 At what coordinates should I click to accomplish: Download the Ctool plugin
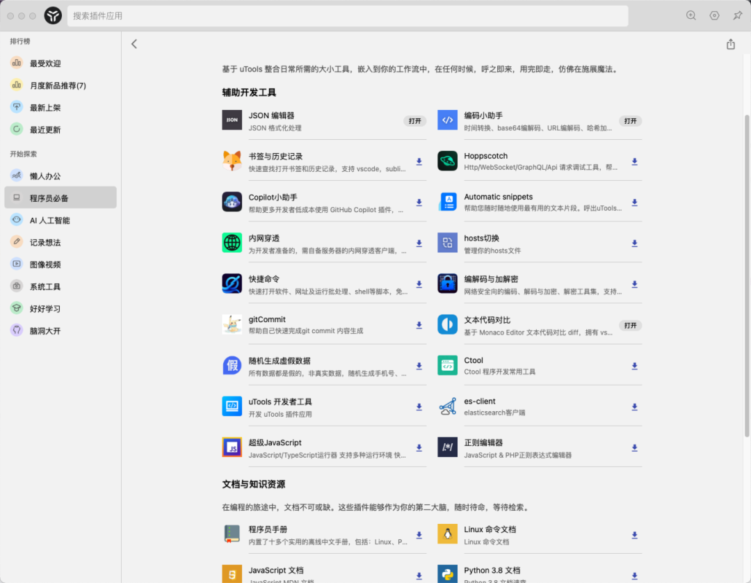click(634, 366)
